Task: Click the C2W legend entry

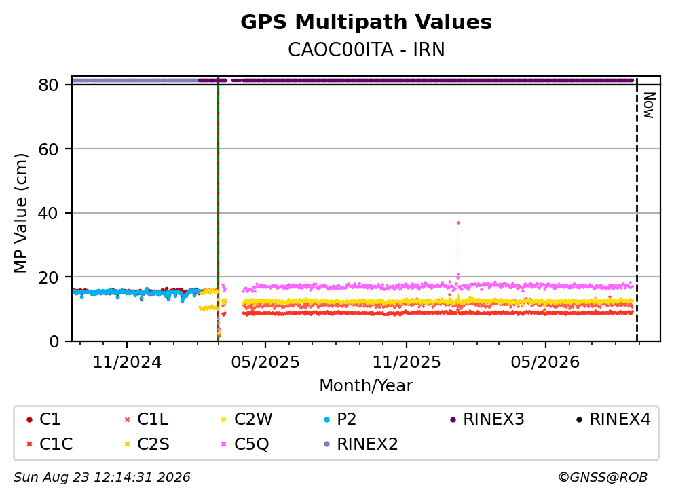Action: point(247,419)
